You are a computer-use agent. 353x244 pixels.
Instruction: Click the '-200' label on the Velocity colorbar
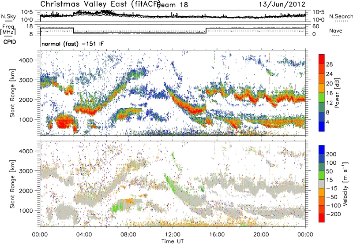click(334, 214)
